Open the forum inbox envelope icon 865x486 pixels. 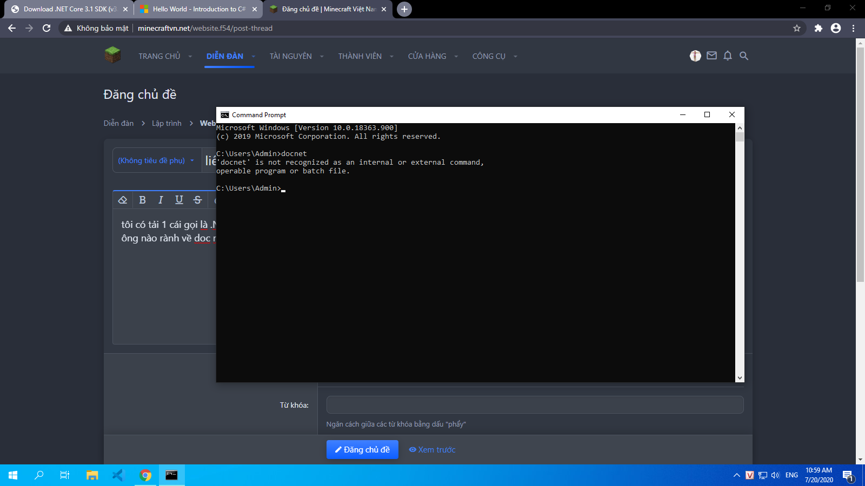pyautogui.click(x=711, y=56)
